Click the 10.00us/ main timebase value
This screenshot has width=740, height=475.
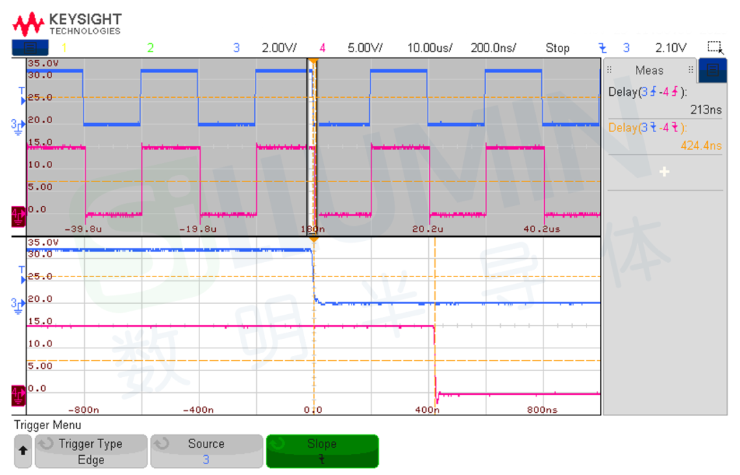click(430, 48)
